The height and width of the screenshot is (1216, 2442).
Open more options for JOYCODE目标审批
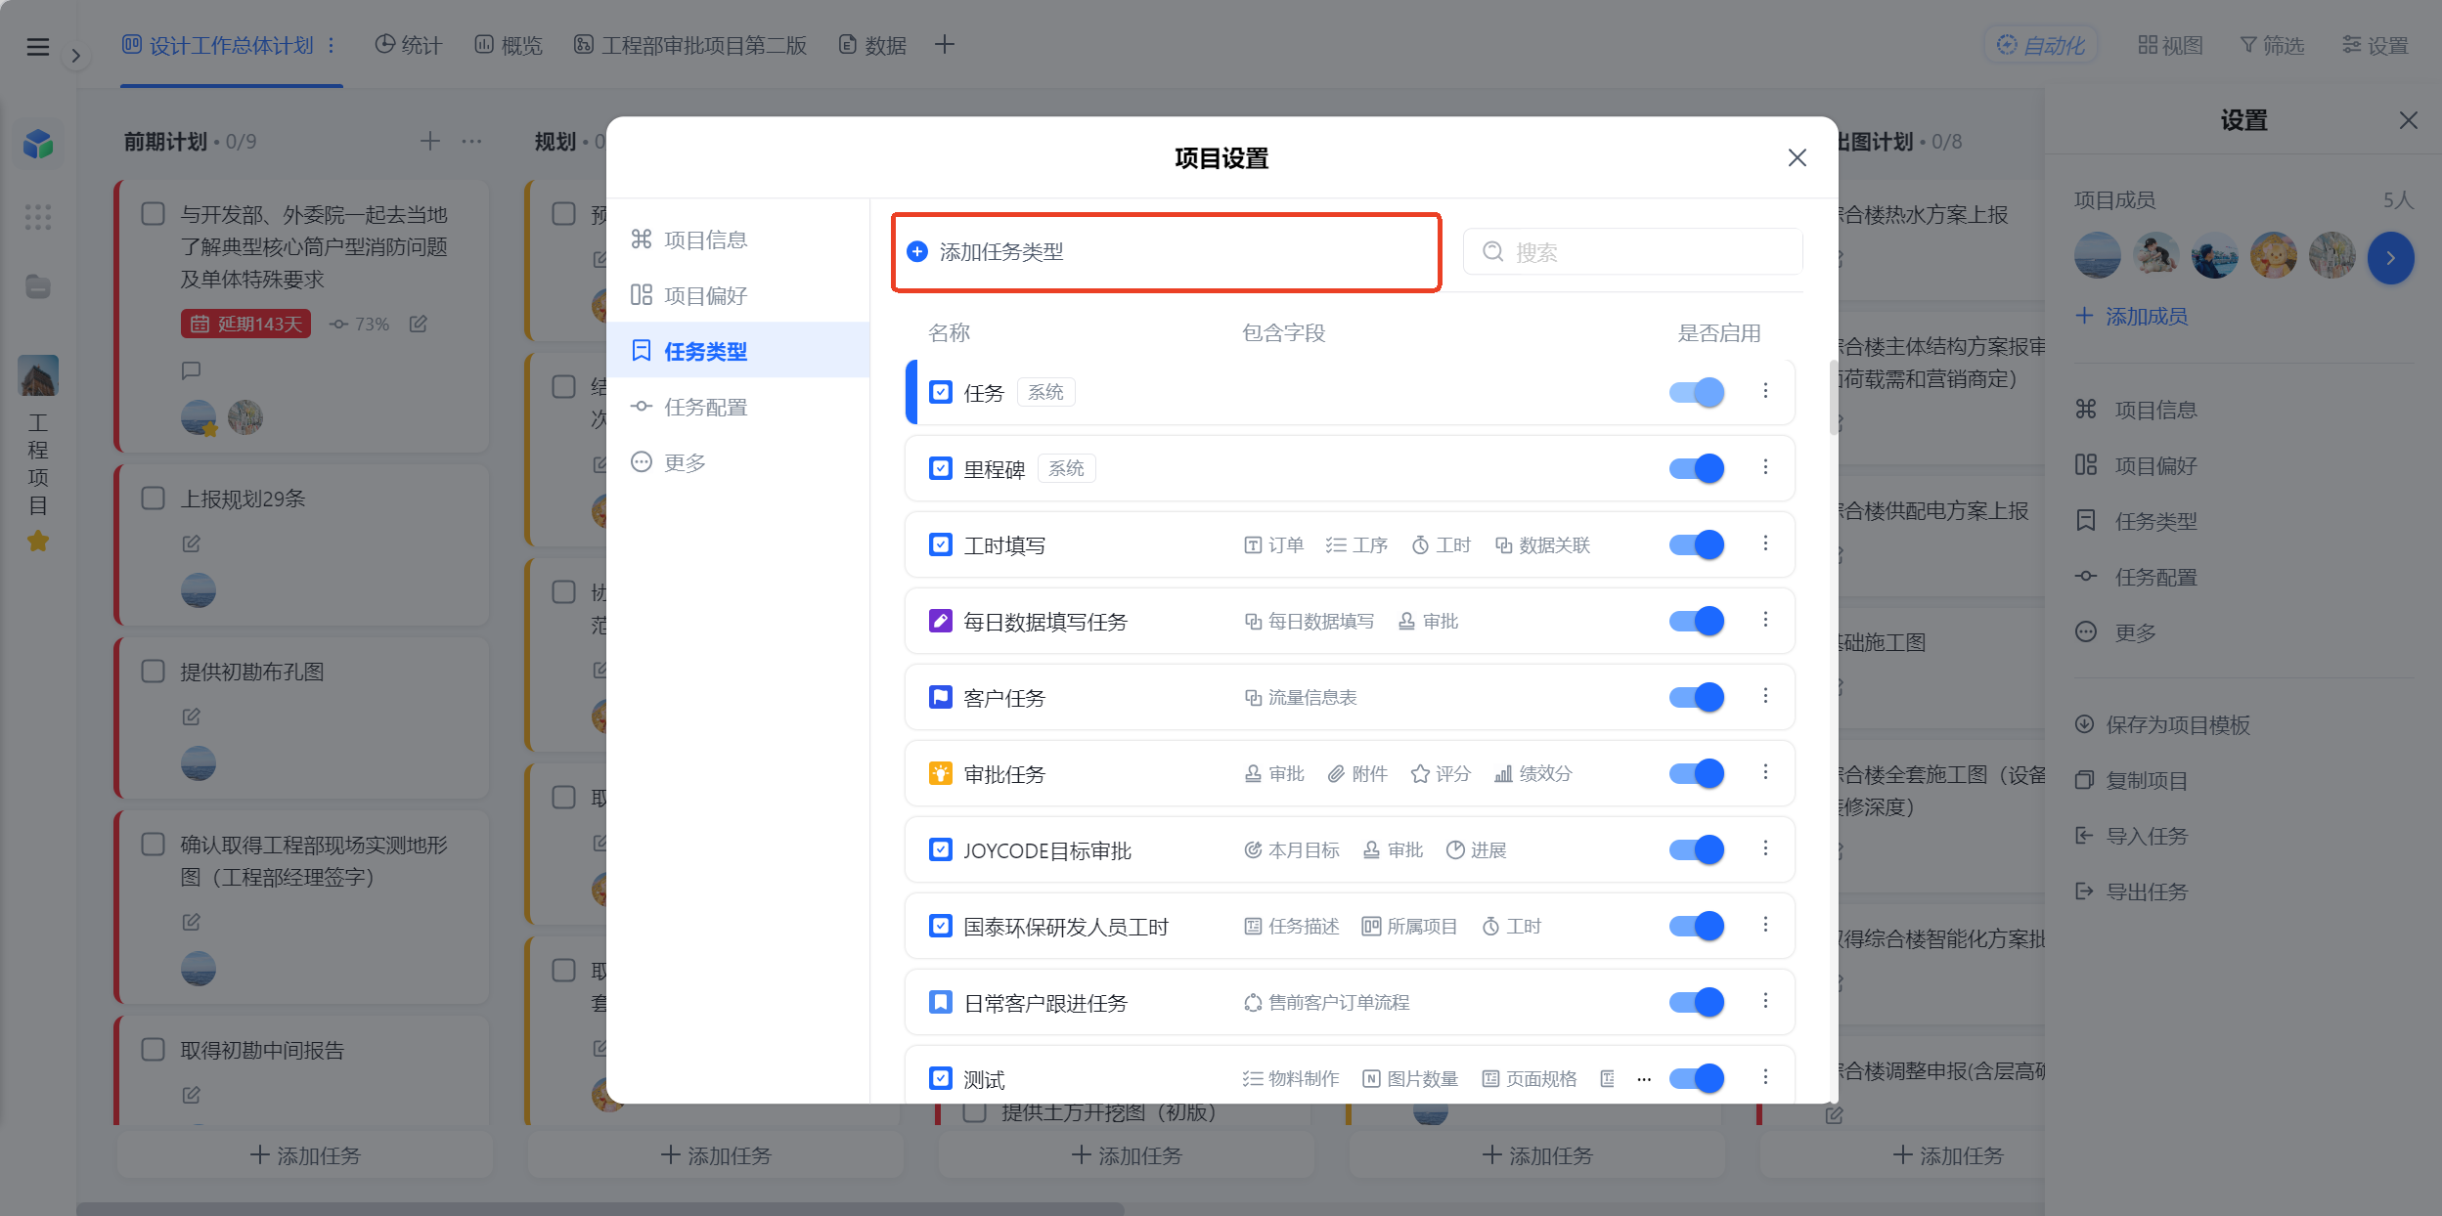click(1765, 848)
